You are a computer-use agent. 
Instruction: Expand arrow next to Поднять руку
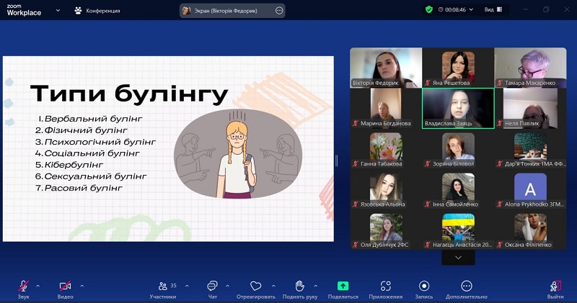click(x=316, y=286)
